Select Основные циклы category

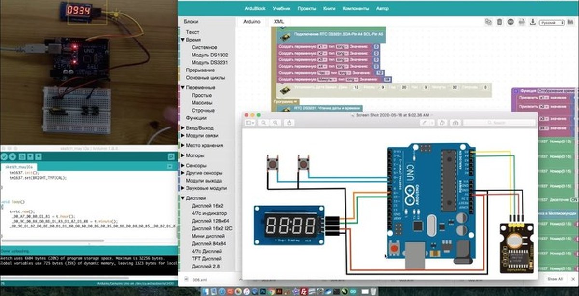[x=206, y=78]
